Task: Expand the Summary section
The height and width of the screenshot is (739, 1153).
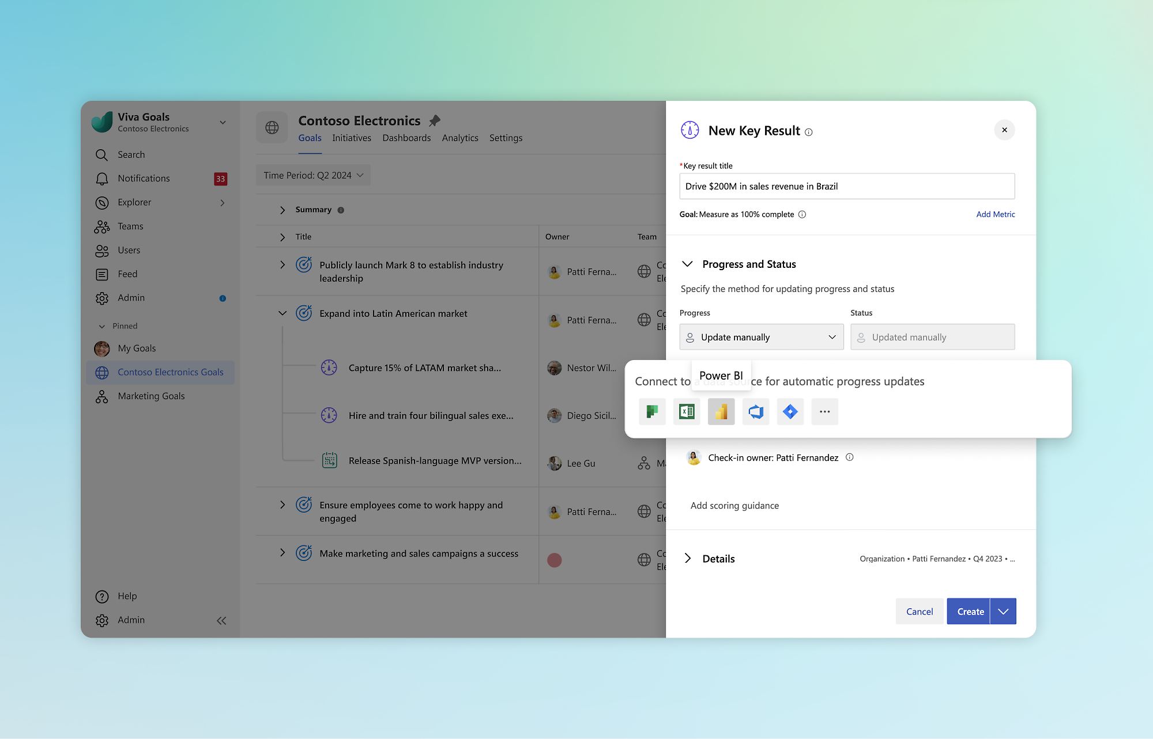Action: tap(282, 210)
